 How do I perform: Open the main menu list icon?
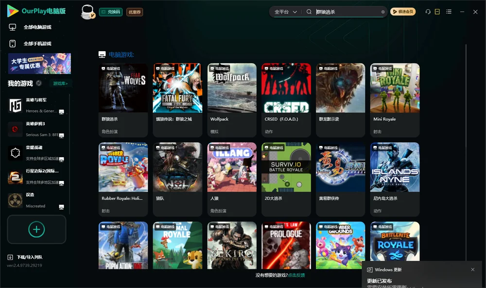(x=449, y=12)
